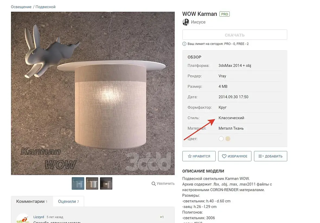Select the beige color swatch
320x223 pixels.
(228, 139)
